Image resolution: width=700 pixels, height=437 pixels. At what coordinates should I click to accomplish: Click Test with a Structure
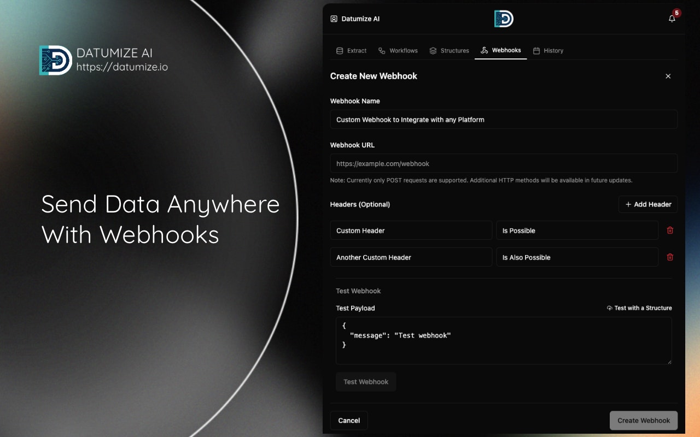(x=639, y=308)
